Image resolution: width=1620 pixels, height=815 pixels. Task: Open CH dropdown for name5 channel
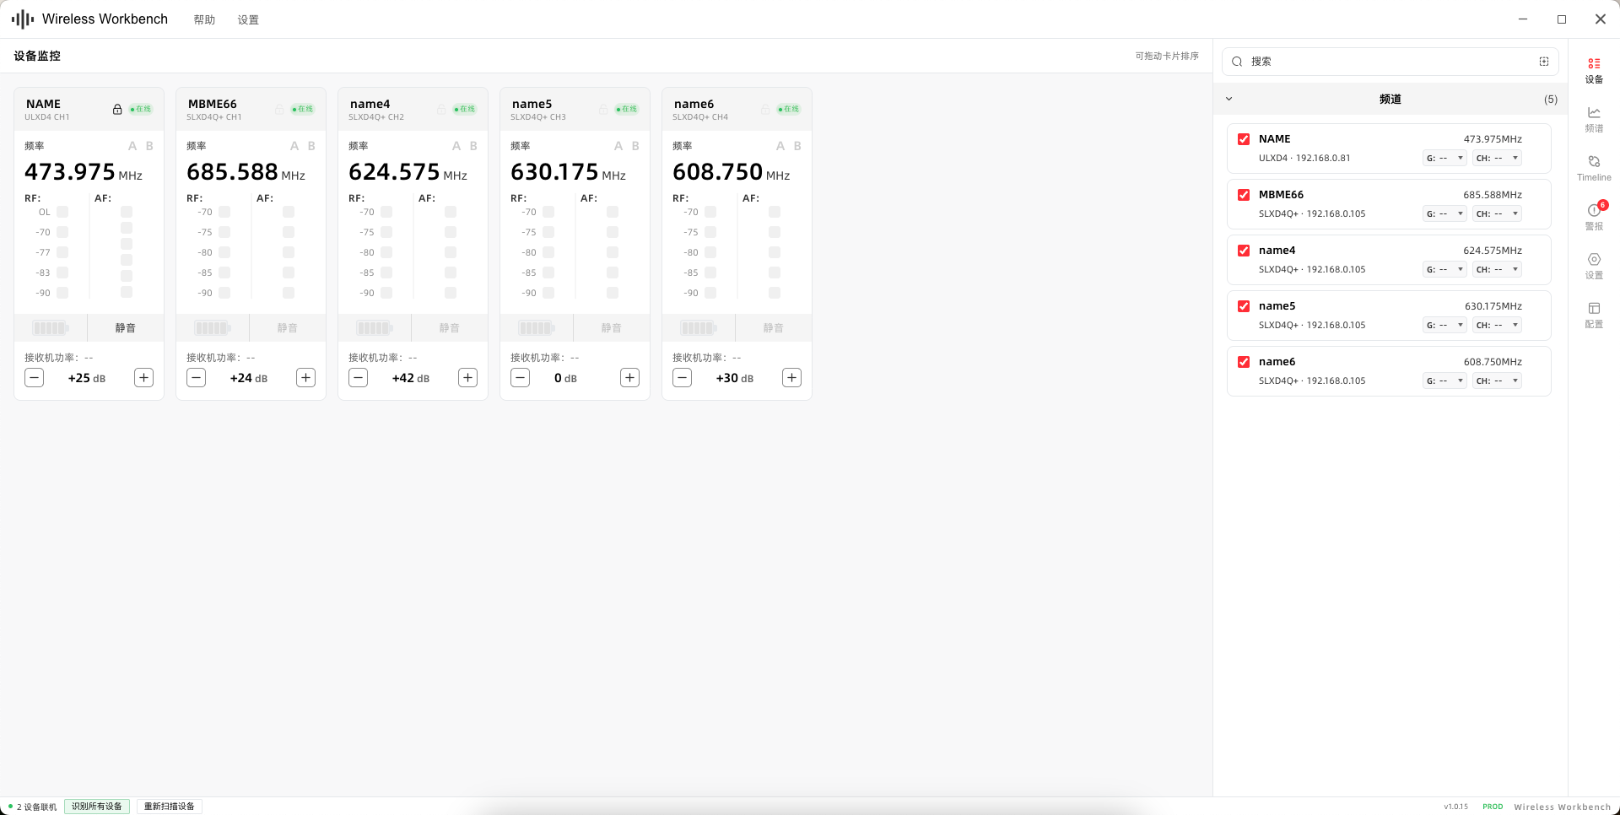point(1497,325)
